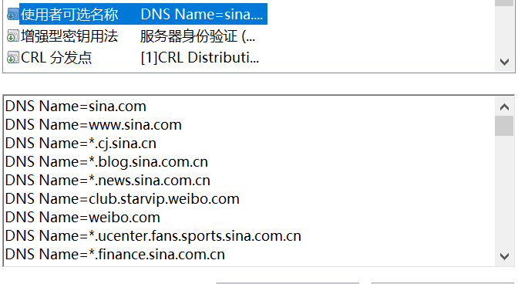The height and width of the screenshot is (284, 528).
Task: Click the line DNS Name=www.sina.com
Action: point(93,125)
